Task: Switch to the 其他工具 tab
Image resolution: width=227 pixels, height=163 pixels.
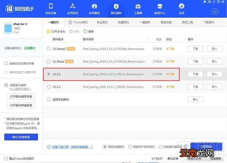Action: [187, 22]
